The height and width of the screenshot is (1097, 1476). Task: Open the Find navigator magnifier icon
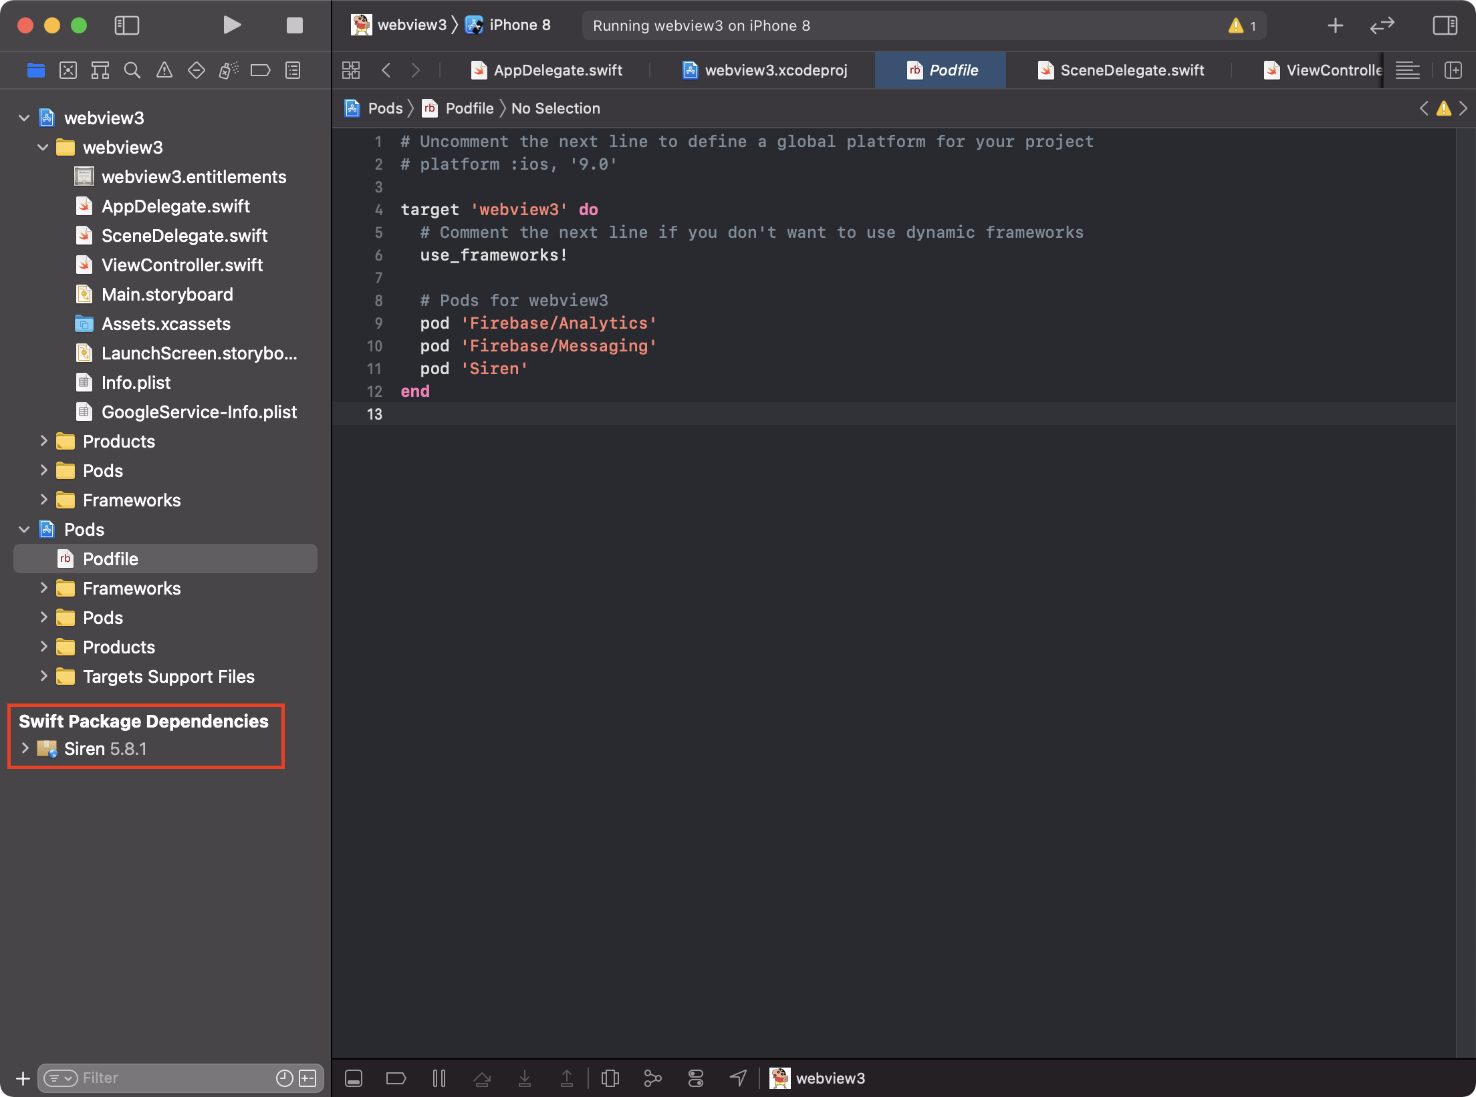coord(132,70)
